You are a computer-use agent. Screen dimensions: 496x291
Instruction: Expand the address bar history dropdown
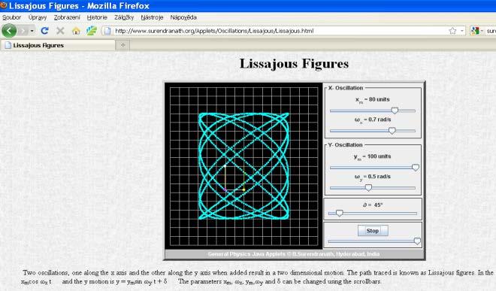(462, 31)
